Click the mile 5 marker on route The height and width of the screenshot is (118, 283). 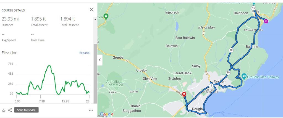click(x=211, y=86)
